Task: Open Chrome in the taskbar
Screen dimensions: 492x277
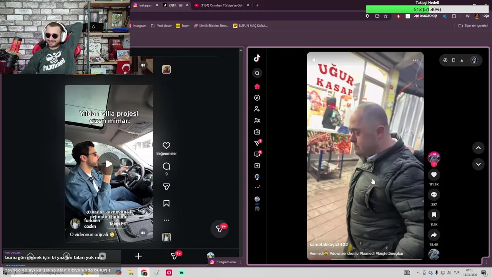Action: pyautogui.click(x=144, y=273)
